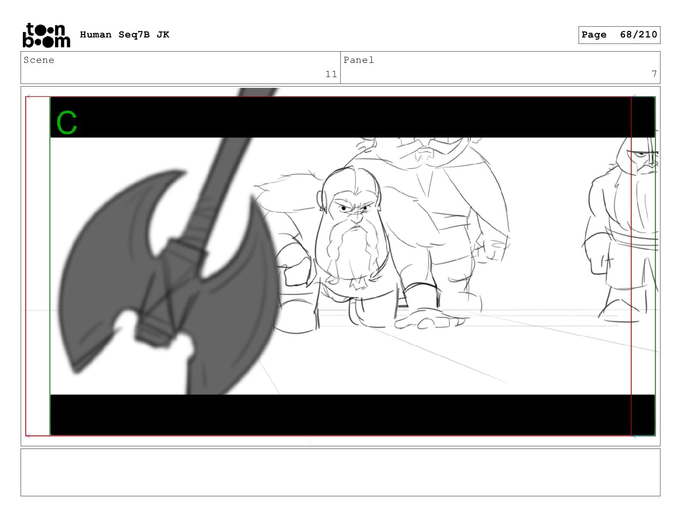This screenshot has width=682, height=527.
Task: Click the Toon Boom logo
Action: (46, 35)
